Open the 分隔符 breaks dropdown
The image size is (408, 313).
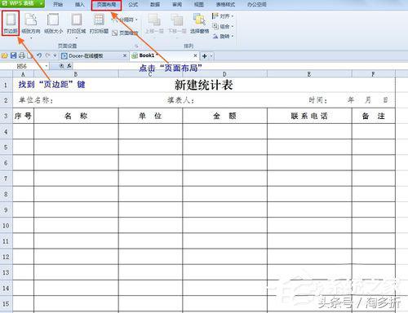[125, 20]
